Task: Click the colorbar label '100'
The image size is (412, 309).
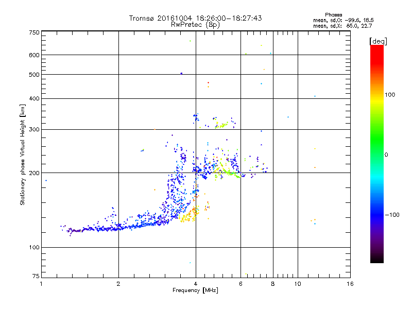Action: [390, 95]
